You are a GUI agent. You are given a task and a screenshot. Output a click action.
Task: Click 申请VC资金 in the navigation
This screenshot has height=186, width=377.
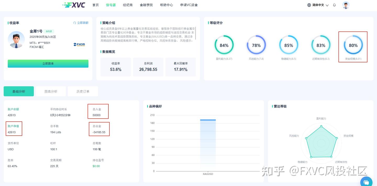click(189, 5)
